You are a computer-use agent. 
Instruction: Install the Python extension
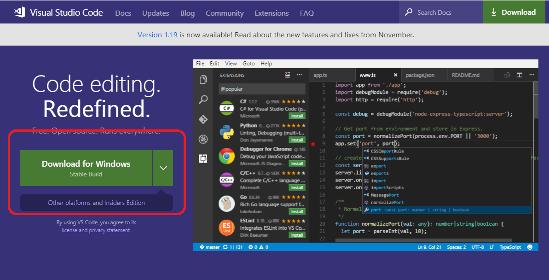point(297,140)
